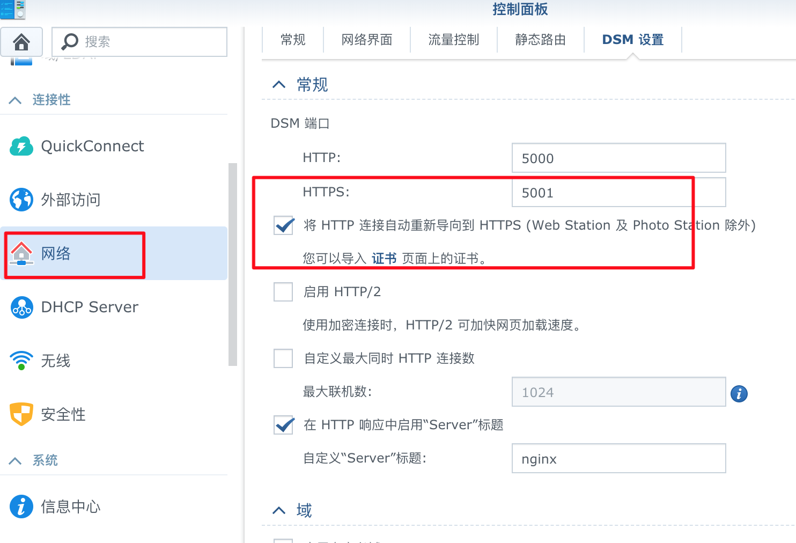Click the 无线 Wi-Fi icon
The width and height of the screenshot is (796, 543).
pos(21,361)
